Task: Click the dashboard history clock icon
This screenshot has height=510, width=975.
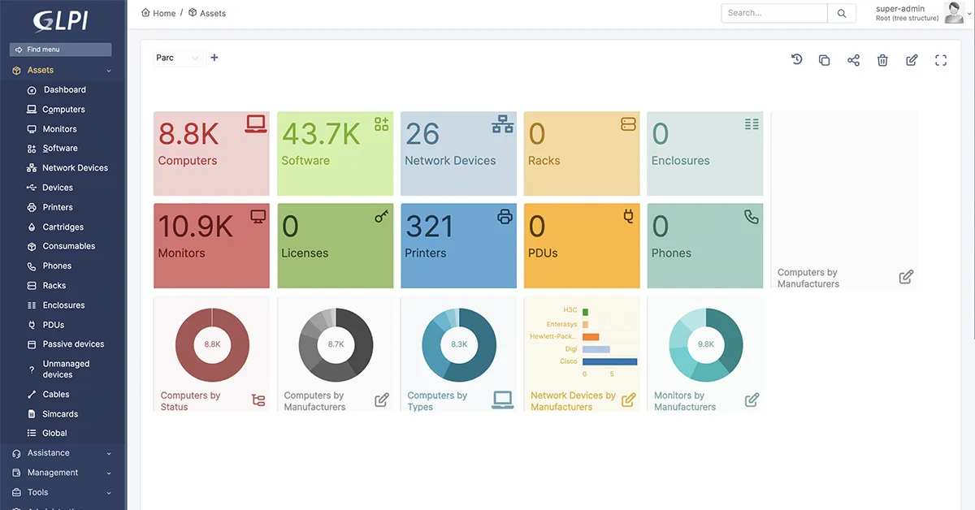Action: (x=796, y=59)
